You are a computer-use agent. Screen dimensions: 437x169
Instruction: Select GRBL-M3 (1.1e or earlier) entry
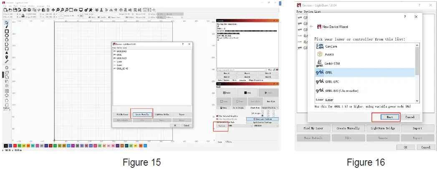pos(365,91)
